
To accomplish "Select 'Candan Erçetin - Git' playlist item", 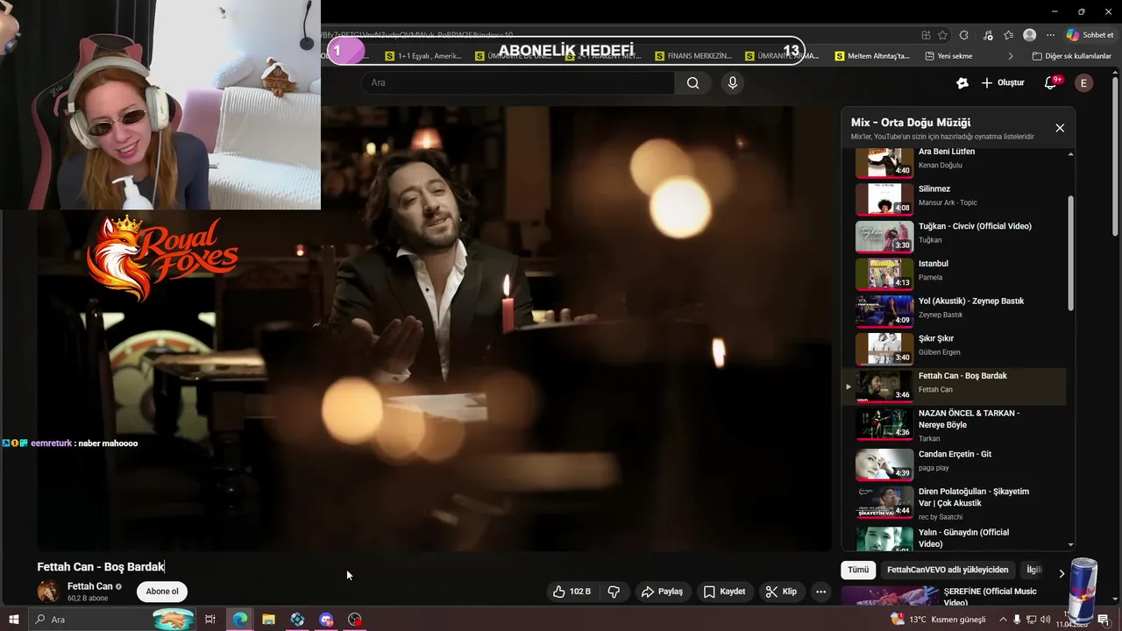I will click(954, 464).
